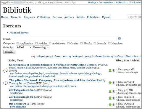Check the Audiobooks category
Image resolution: width=142 pixels, height=109 pixels.
point(50,43)
